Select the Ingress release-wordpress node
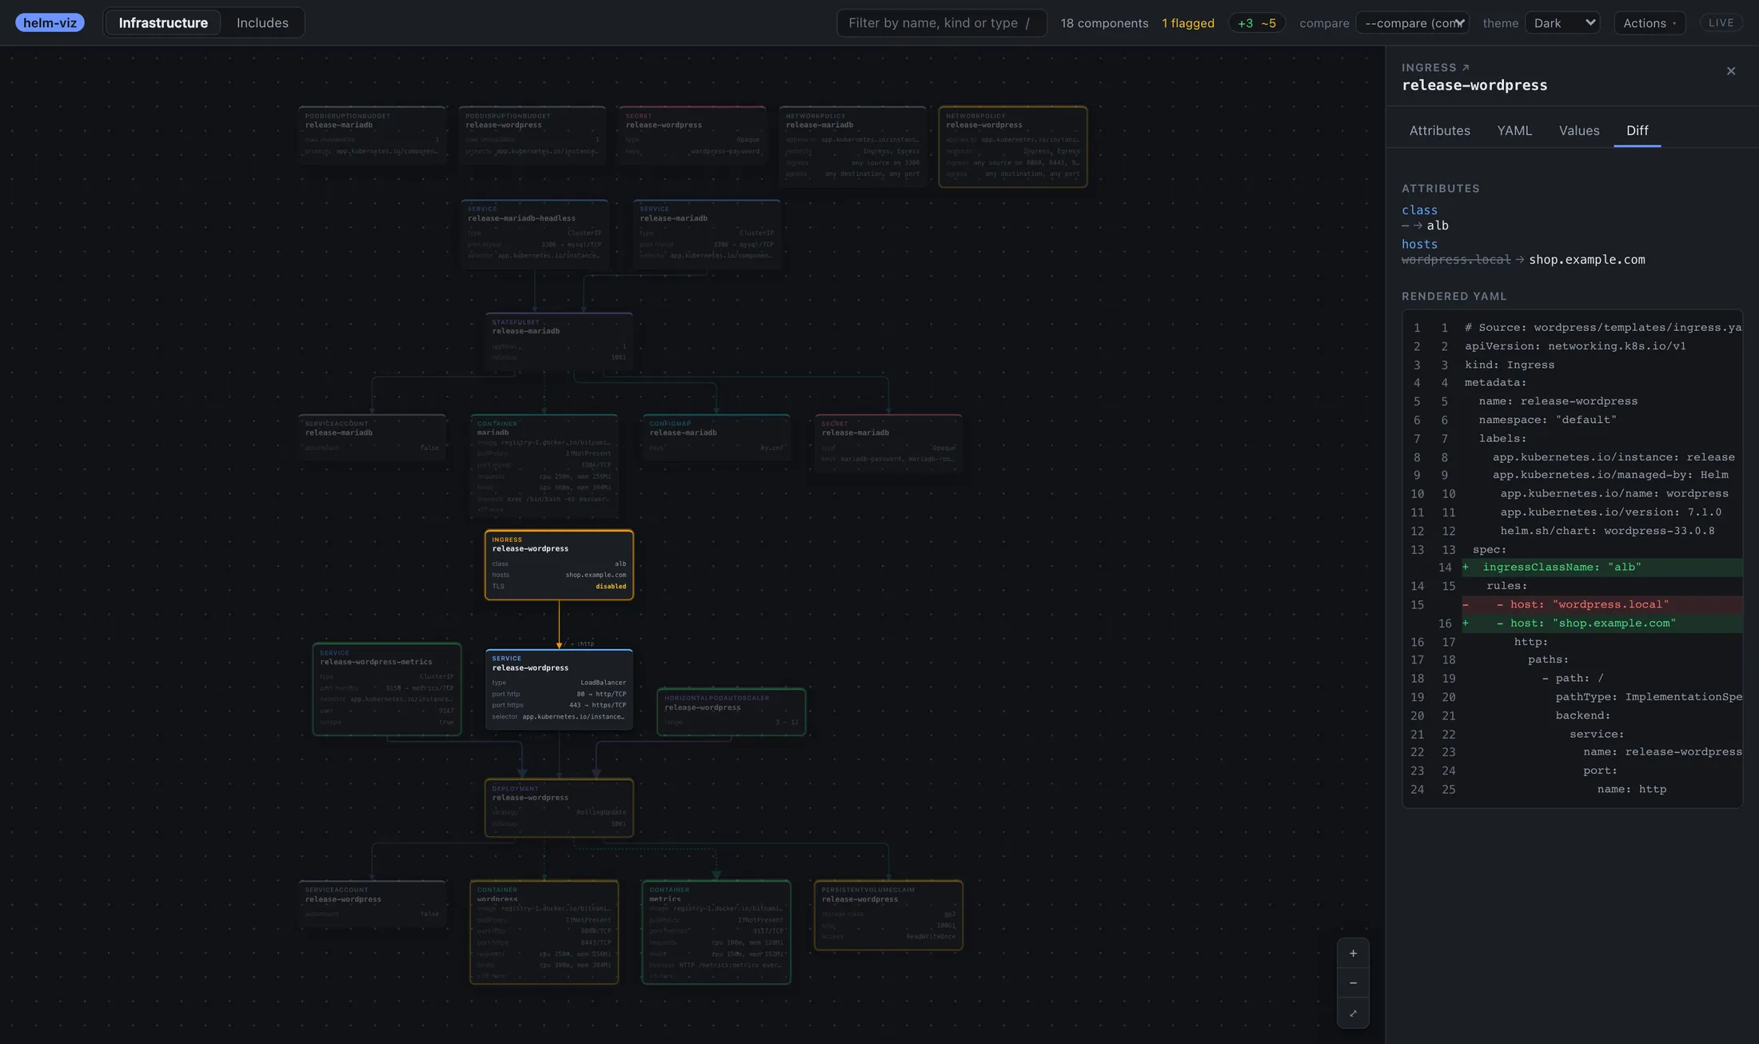 click(x=559, y=564)
